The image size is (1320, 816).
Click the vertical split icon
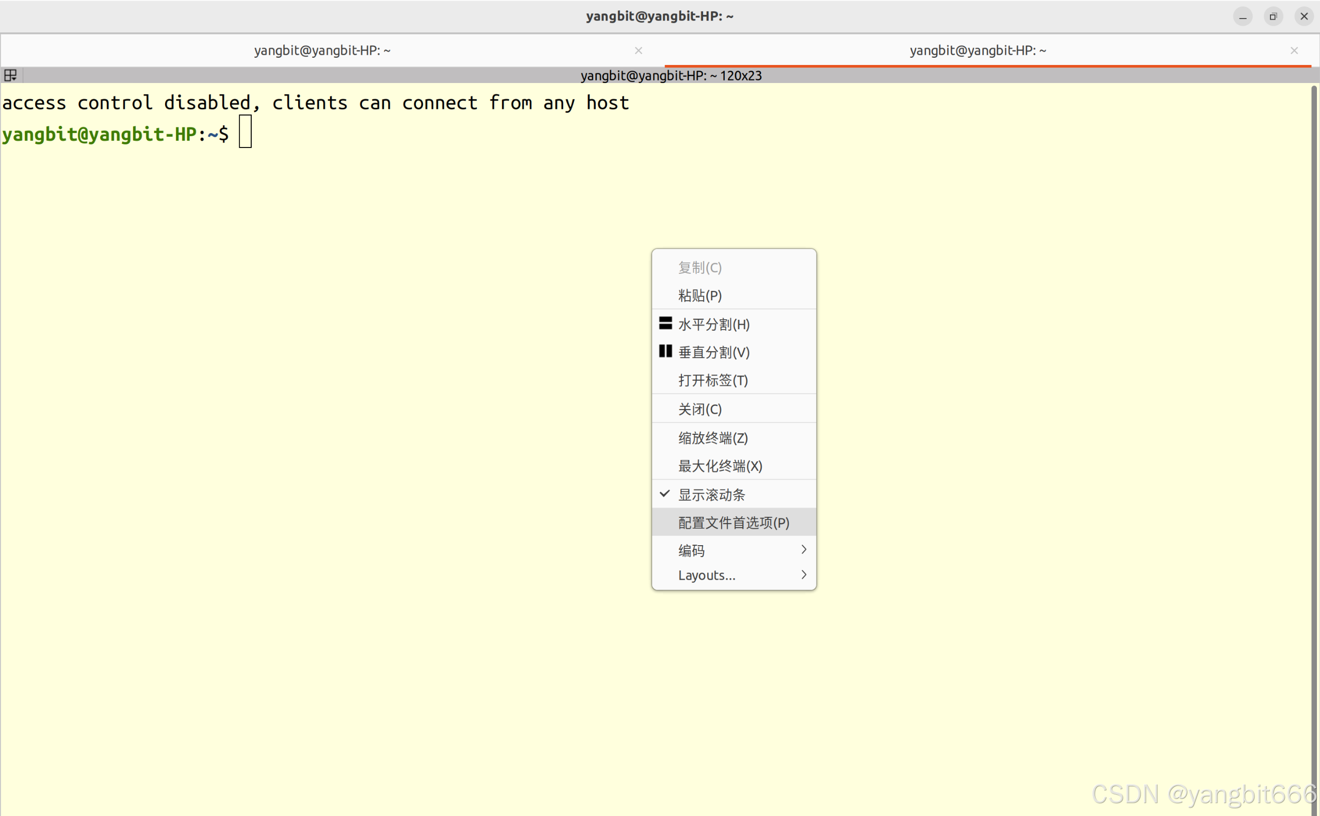tap(665, 351)
